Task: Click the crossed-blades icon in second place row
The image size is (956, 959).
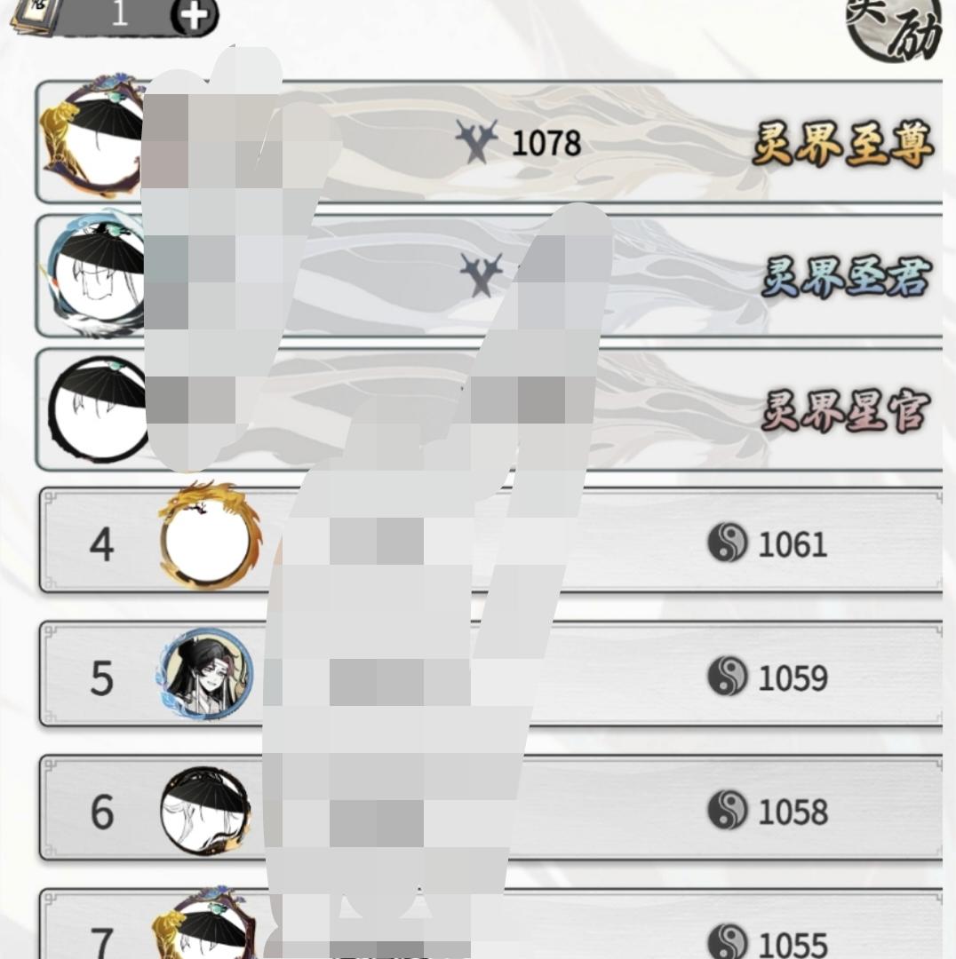Action: click(481, 274)
